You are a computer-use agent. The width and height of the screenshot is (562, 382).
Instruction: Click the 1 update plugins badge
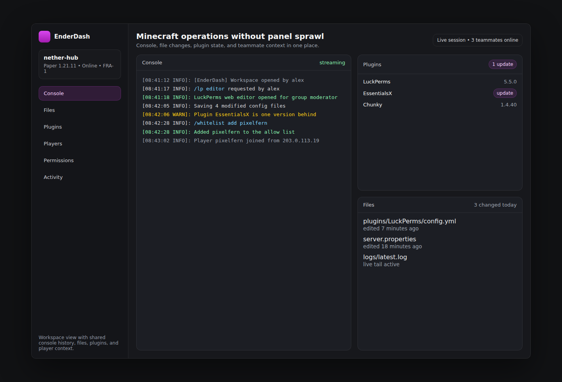(502, 64)
